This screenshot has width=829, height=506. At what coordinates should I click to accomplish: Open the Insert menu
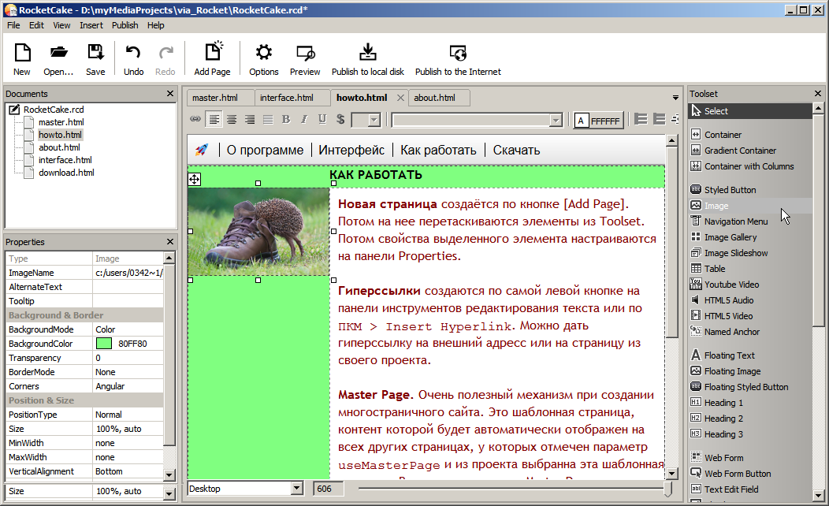[91, 25]
